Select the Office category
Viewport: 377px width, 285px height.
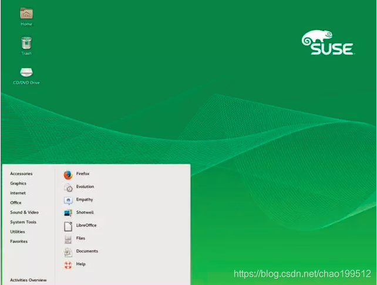click(16, 203)
